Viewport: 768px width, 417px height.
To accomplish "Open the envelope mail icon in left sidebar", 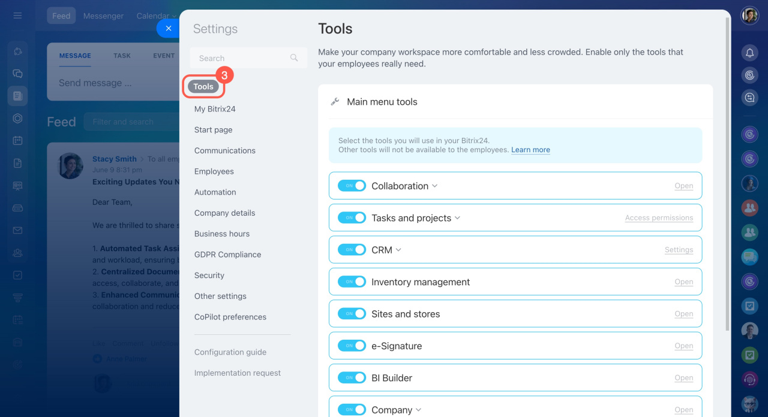I will (17, 230).
